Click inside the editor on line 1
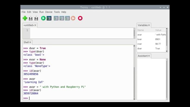 pos(82,30)
